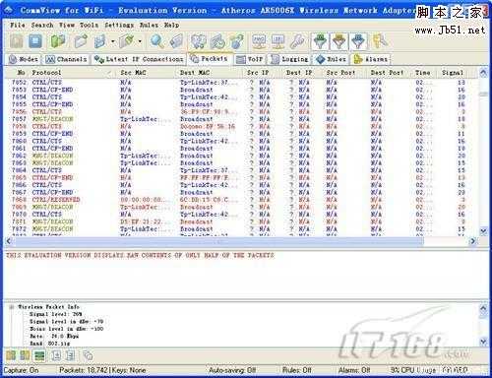Open the Settings menu

(x=119, y=25)
